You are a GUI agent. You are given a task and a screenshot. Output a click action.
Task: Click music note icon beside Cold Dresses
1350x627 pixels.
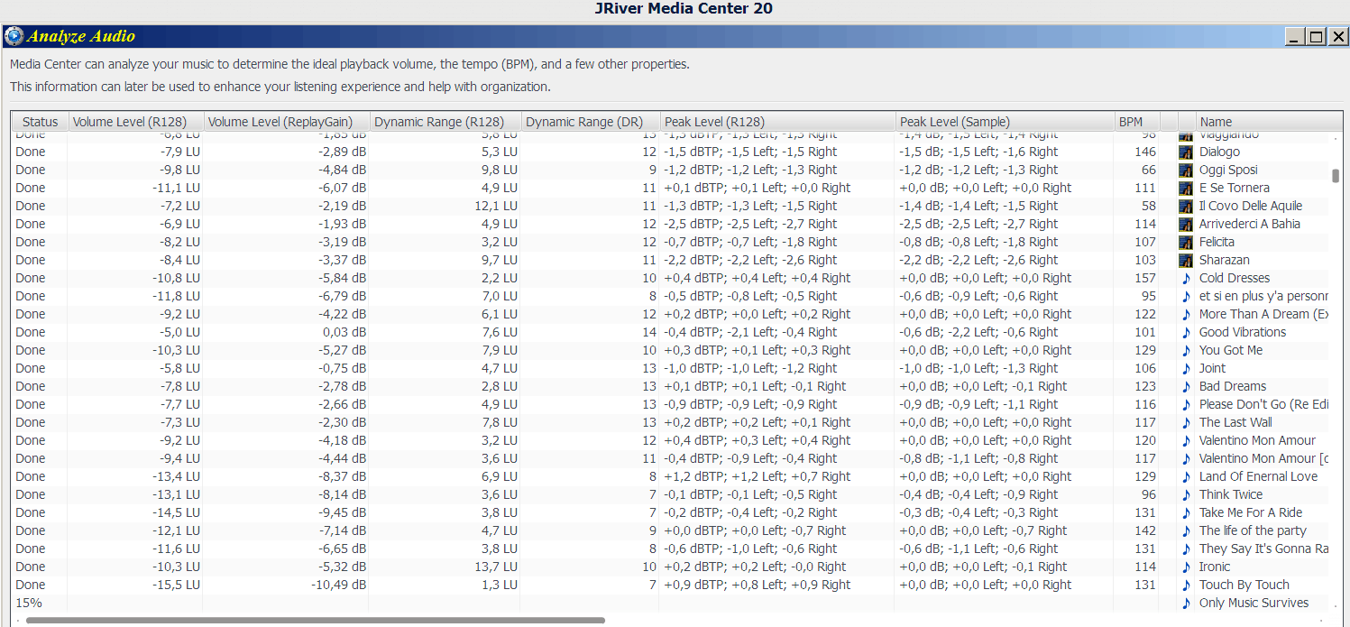(x=1186, y=278)
